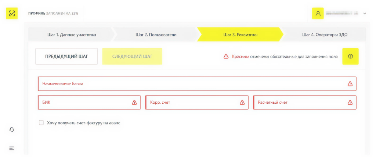This screenshot has height=157, width=376.
Task: Click the СЛЕДУЮЩИЙ ШАГ button
Action: tap(132, 56)
